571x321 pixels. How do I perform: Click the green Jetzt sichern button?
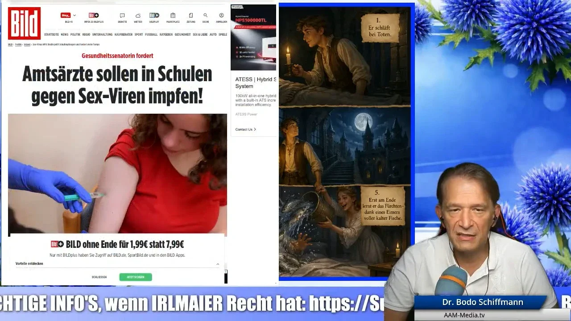(136, 277)
